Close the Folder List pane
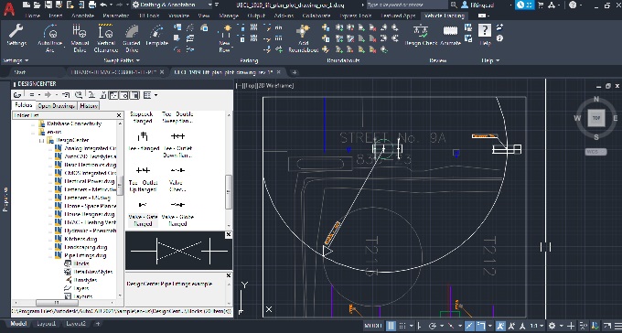The width and height of the screenshot is (622, 333). click(x=119, y=115)
